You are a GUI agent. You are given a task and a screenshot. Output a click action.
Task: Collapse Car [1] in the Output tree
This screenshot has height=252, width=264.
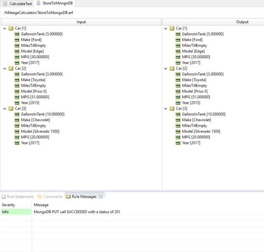166,28
